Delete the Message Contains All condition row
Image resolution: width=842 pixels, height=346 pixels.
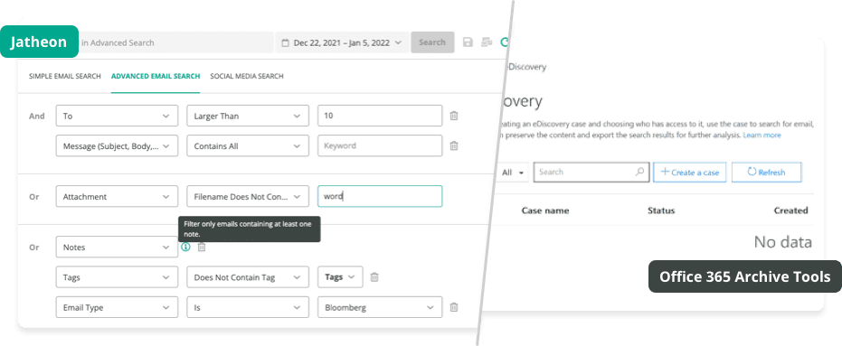tap(454, 145)
